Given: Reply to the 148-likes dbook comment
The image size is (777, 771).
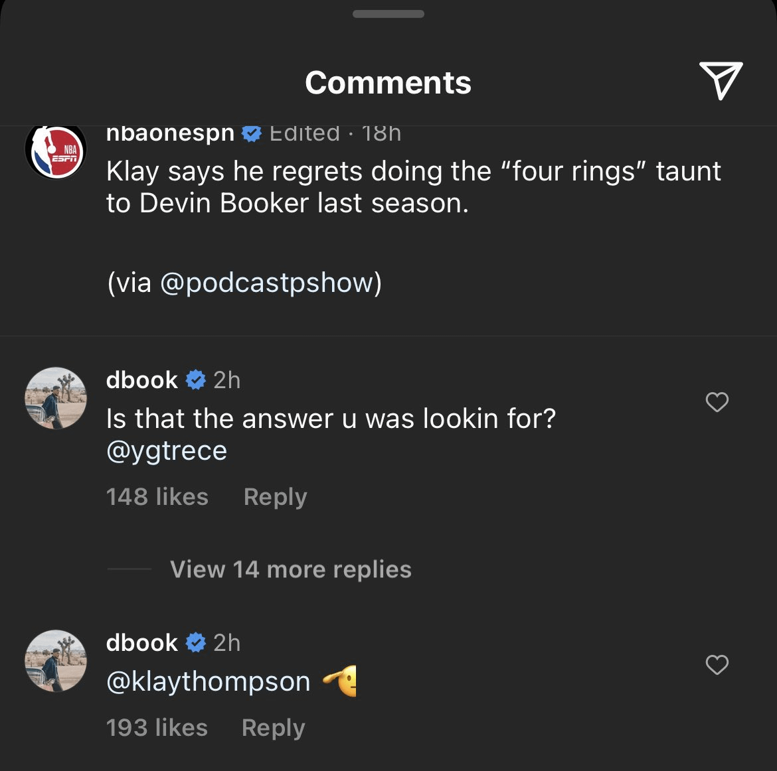Looking at the screenshot, I should (x=275, y=497).
